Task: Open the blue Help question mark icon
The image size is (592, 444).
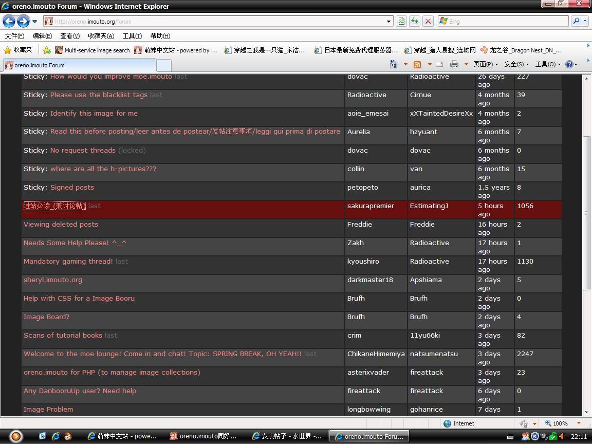Action: click(569, 64)
